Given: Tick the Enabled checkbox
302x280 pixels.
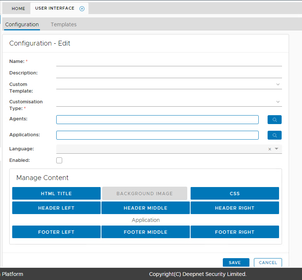Looking at the screenshot, I should [x=59, y=160].
